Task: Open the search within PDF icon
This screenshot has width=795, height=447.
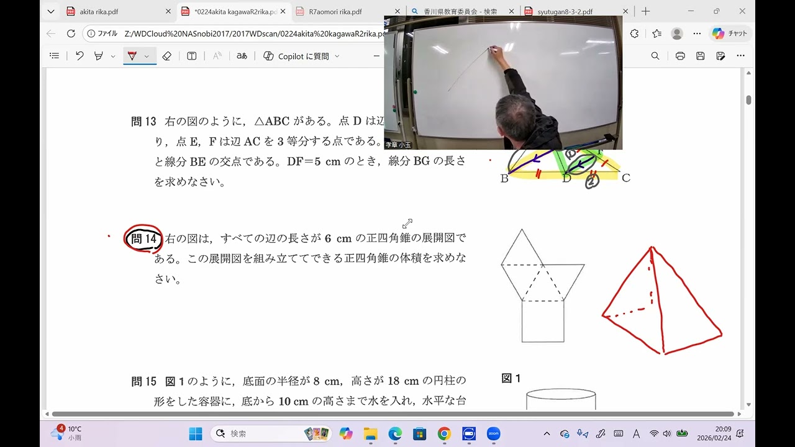Action: (654, 56)
